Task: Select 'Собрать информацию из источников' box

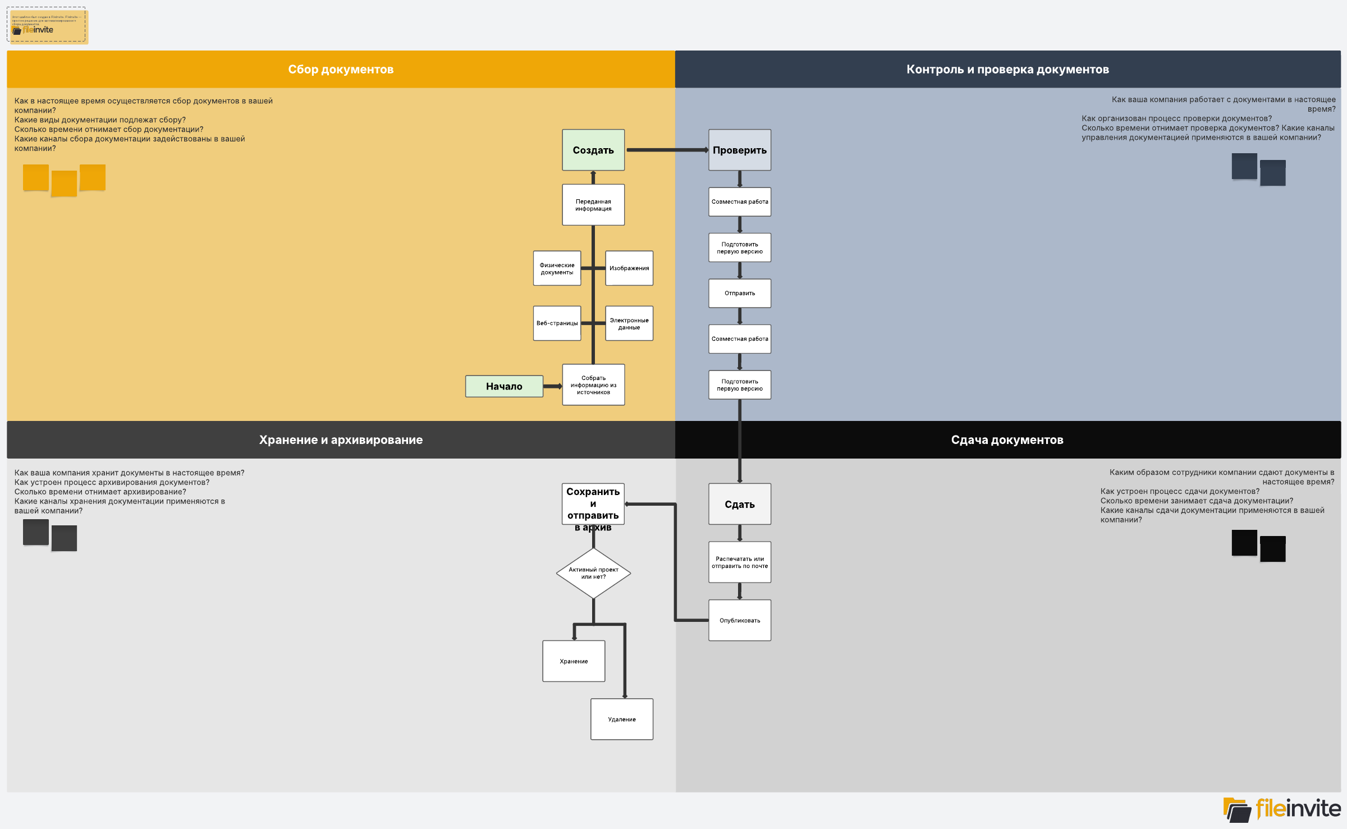Action: pos(593,385)
